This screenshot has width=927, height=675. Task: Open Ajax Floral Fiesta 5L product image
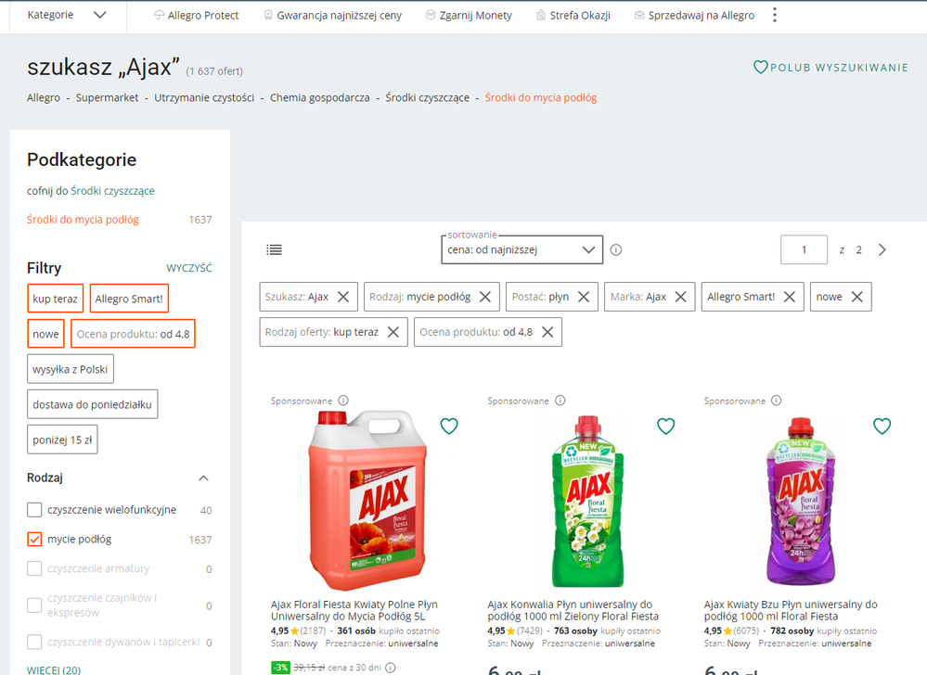[x=367, y=500]
